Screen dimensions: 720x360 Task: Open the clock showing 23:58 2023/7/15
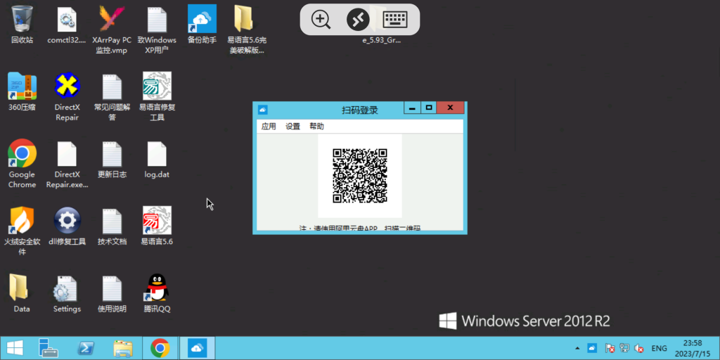pyautogui.click(x=691, y=348)
